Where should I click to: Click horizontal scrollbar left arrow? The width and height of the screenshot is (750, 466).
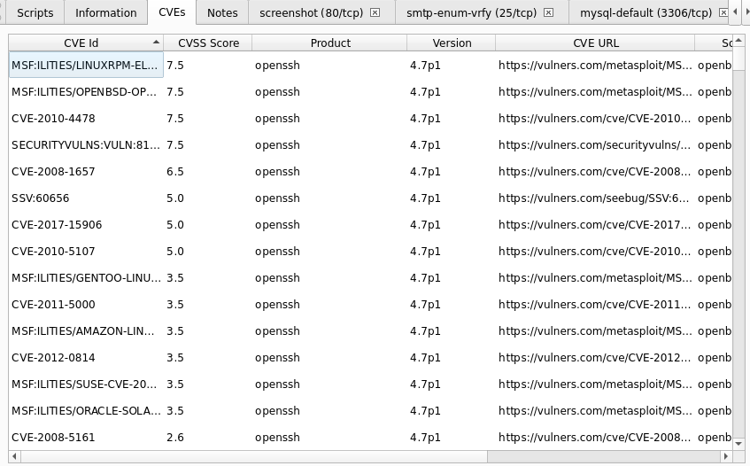tap(14, 456)
